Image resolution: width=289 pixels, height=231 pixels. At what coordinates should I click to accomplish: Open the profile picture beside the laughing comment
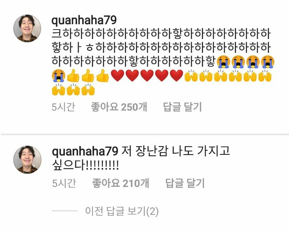(27, 28)
